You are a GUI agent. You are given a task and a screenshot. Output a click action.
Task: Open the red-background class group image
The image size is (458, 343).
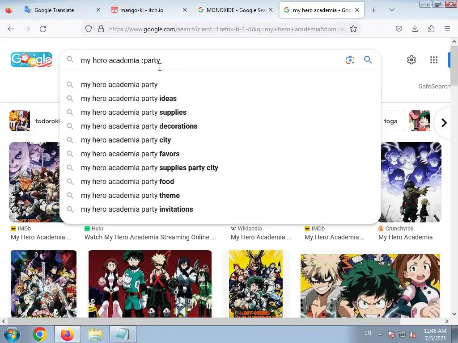pos(150,284)
